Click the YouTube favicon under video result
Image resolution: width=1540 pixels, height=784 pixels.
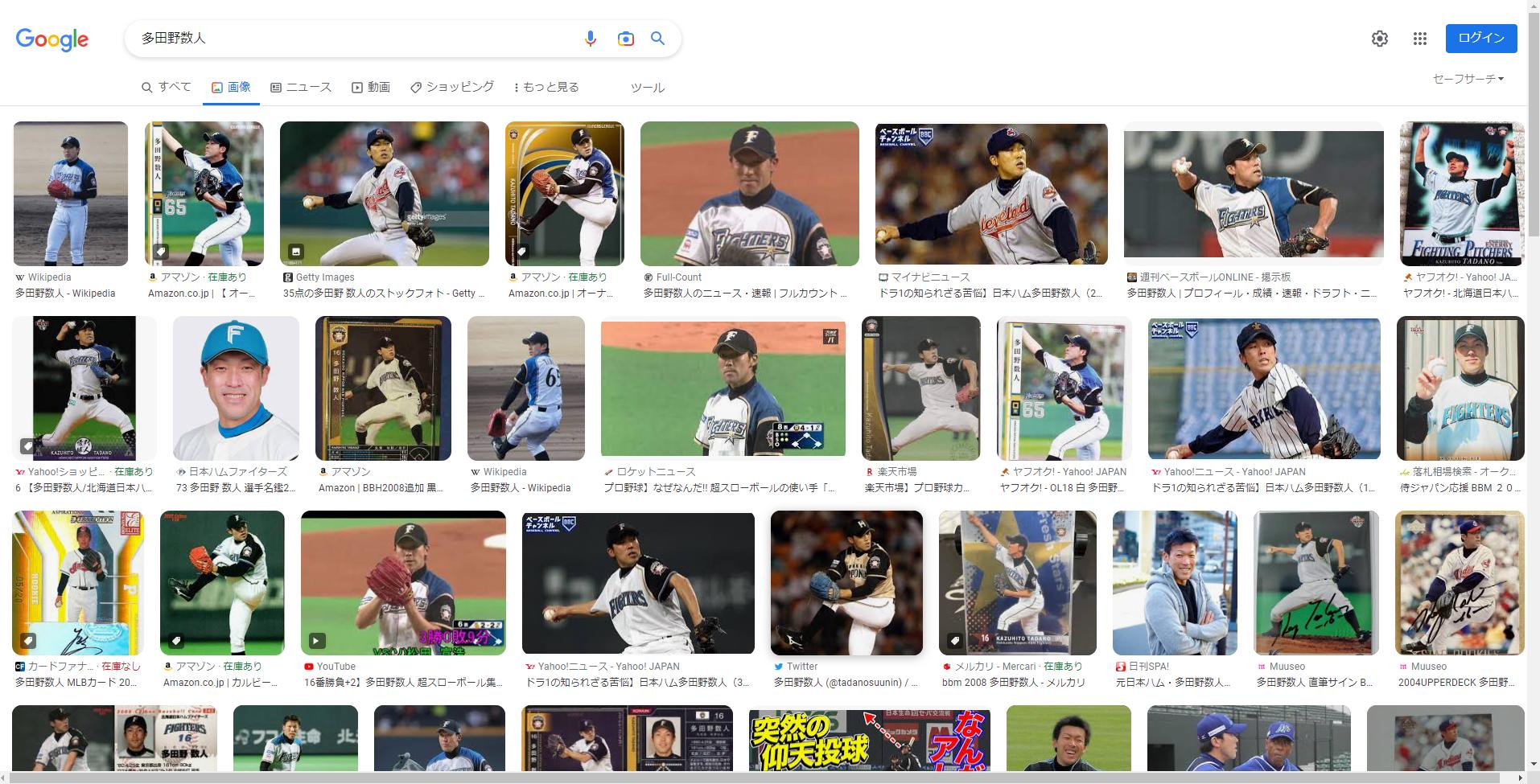tap(309, 667)
